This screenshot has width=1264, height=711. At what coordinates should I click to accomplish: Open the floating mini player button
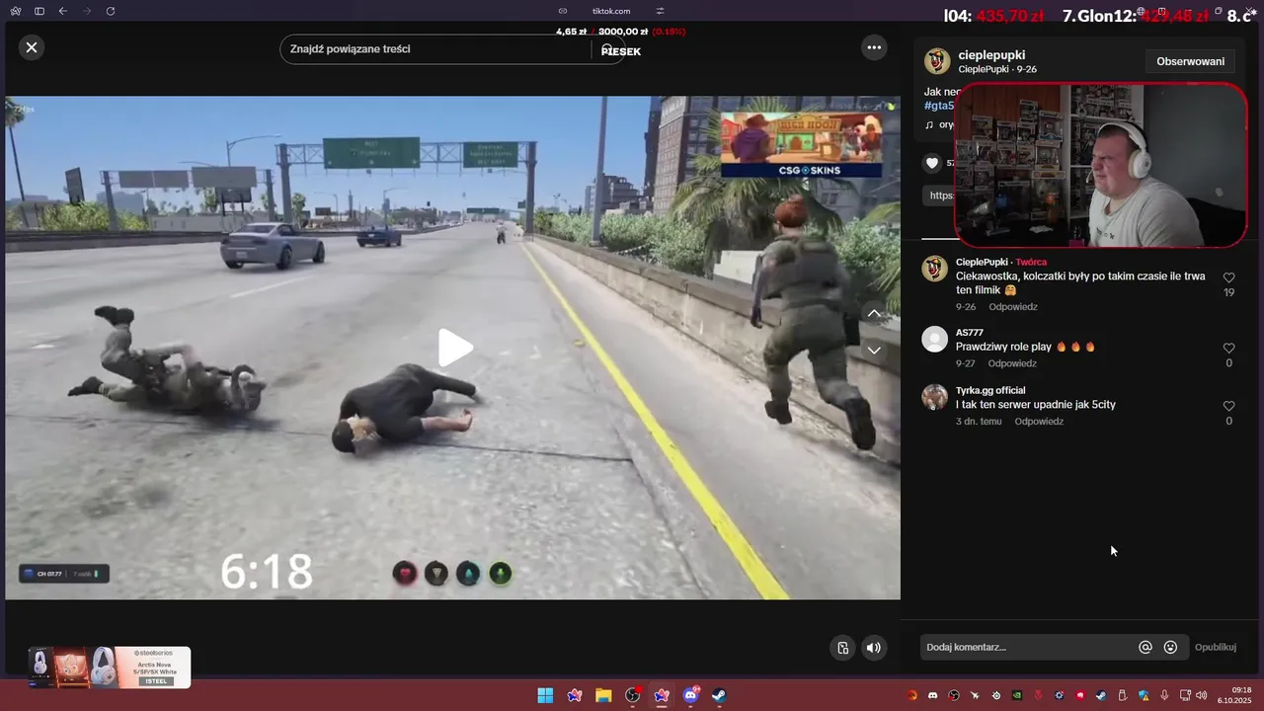point(842,648)
